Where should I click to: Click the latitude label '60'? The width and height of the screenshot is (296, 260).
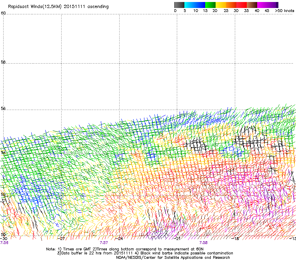coord(3,13)
